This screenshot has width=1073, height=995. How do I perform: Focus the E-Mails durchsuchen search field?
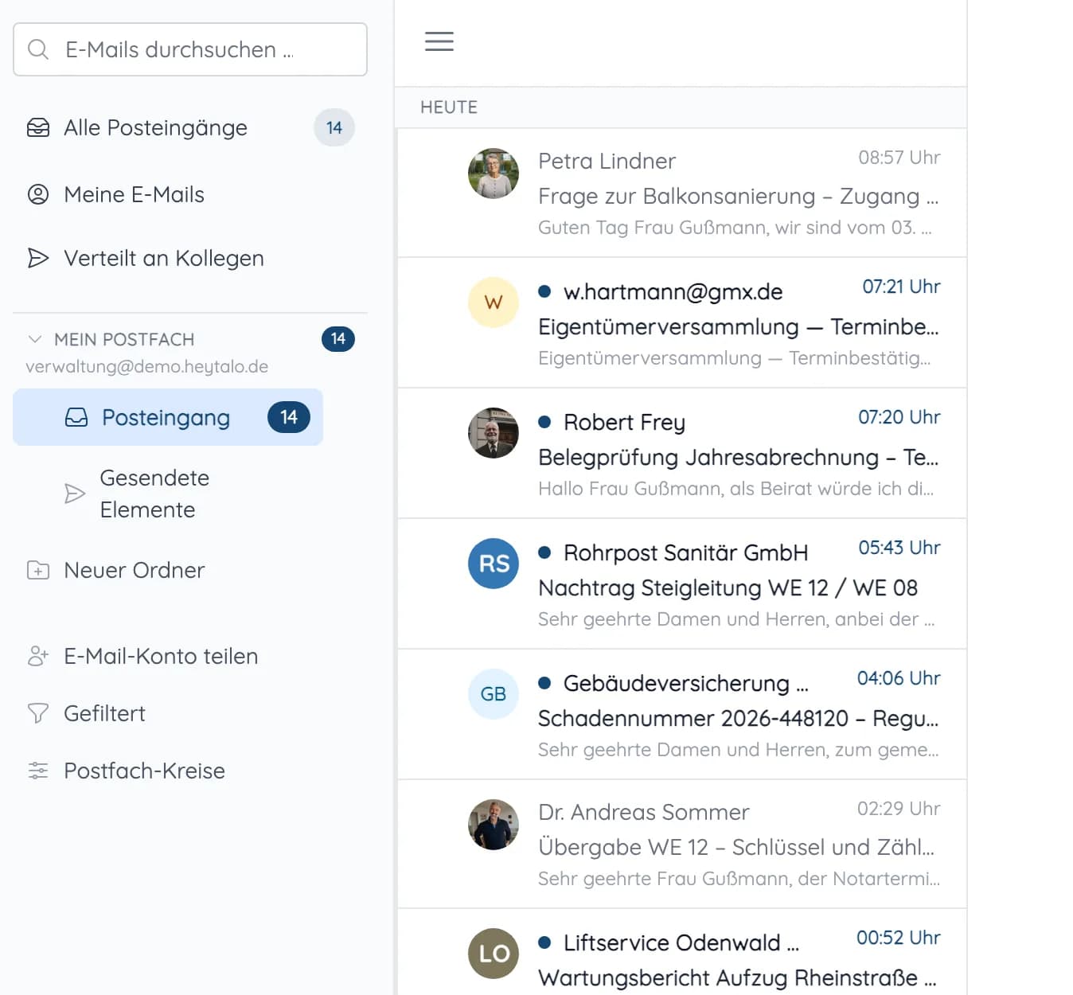tap(190, 49)
